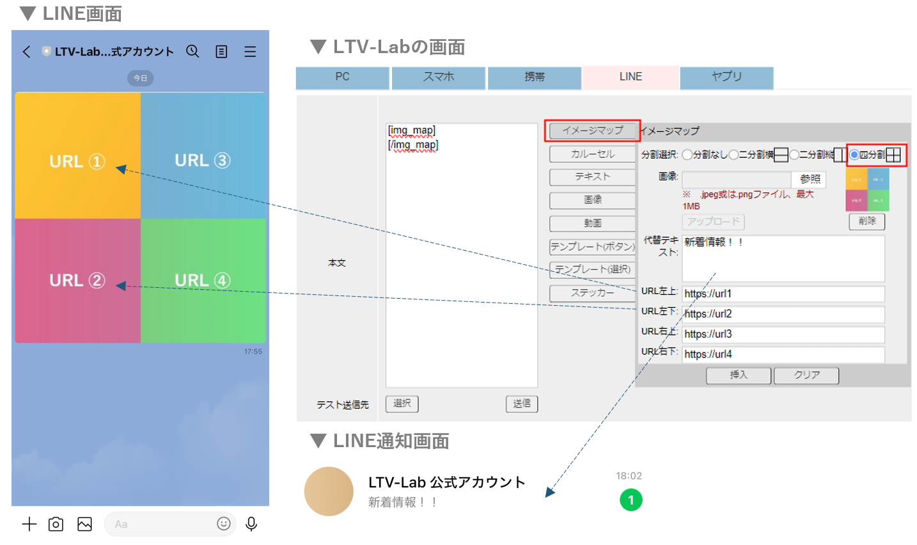
Task: Select the 四分割 radio option
Action: [854, 155]
